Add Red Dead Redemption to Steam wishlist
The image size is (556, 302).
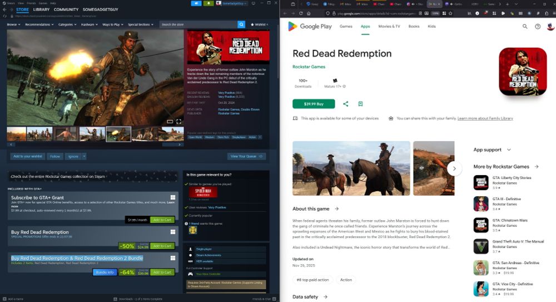tap(28, 156)
